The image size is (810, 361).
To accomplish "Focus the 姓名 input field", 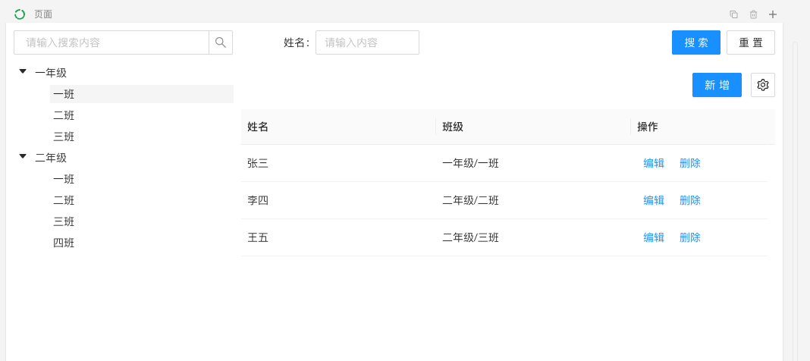I will coord(367,42).
